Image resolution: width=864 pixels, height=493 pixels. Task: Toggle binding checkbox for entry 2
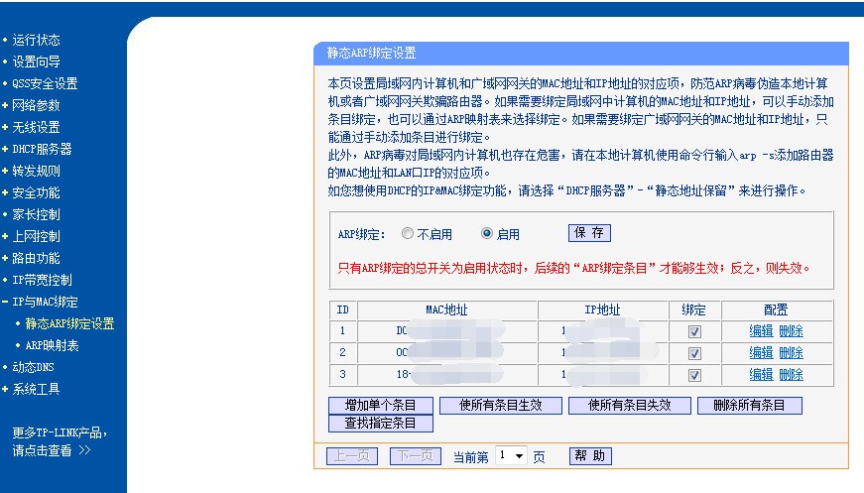point(694,354)
